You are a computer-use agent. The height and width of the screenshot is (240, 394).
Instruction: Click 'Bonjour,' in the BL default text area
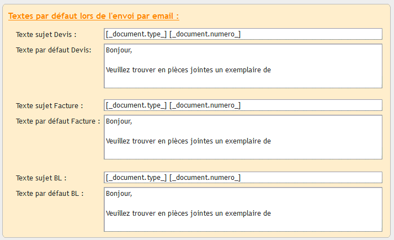(x=119, y=193)
